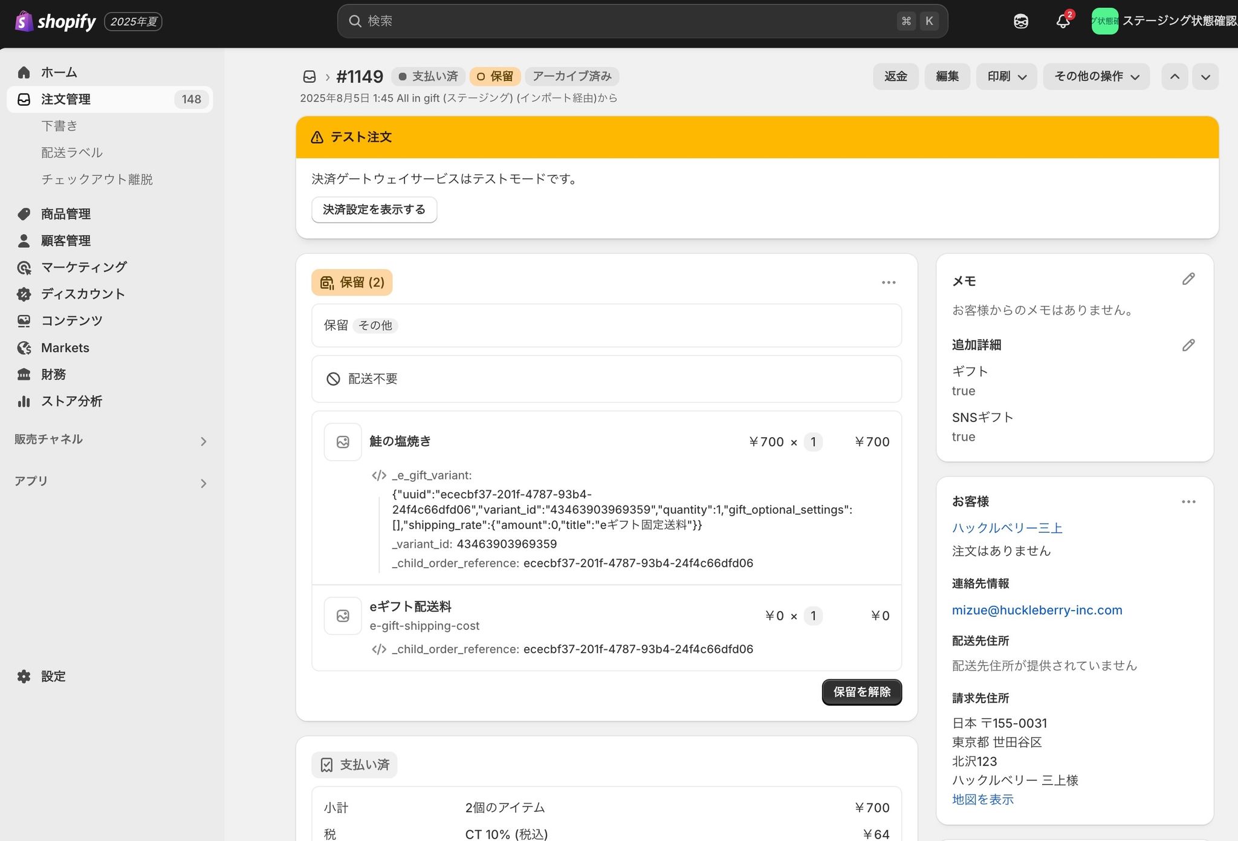Open the 保留 card three-dot menu
Screen dimensions: 1238x841
(x=888, y=282)
